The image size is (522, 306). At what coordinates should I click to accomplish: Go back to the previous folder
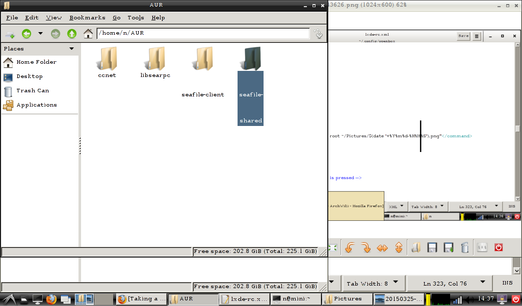27,34
